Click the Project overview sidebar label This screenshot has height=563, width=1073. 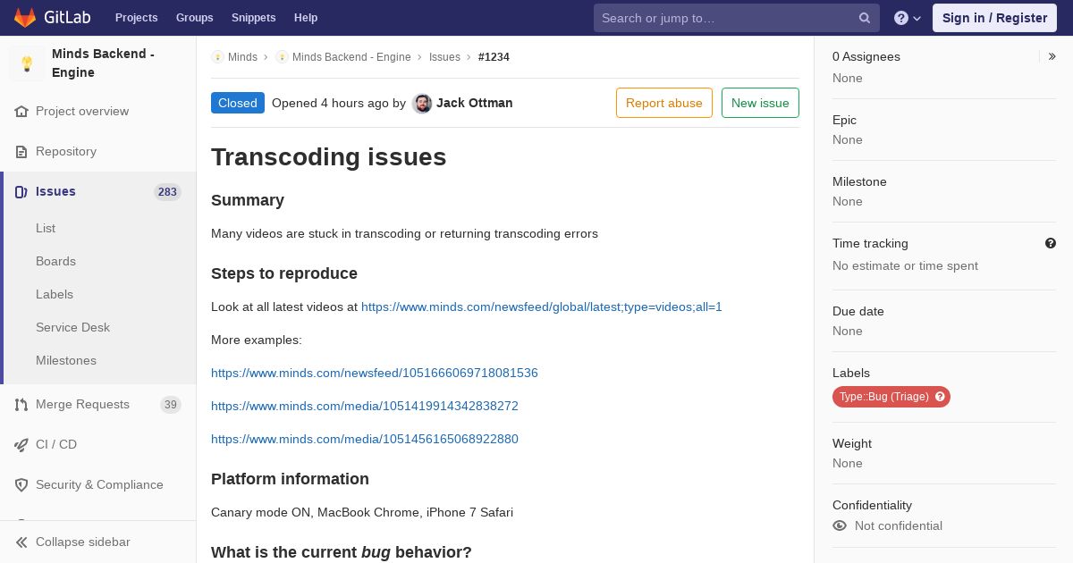pyautogui.click(x=82, y=112)
